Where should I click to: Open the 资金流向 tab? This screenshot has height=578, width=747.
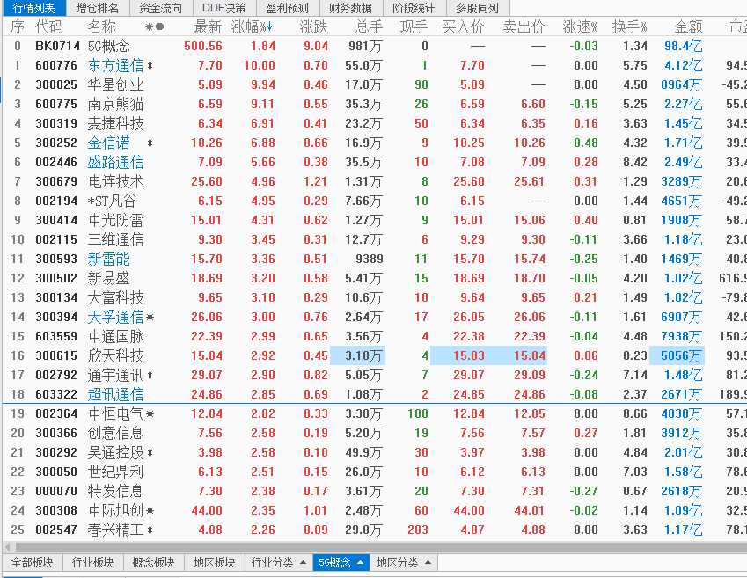160,8
